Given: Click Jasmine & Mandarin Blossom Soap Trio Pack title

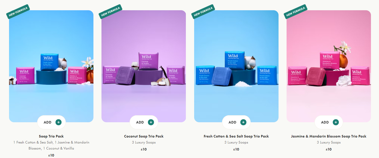Looking at the screenshot, I should [x=329, y=136].
